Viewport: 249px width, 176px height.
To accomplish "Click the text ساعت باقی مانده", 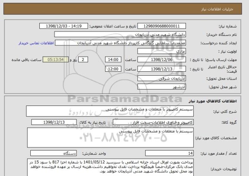I will 26,60.
